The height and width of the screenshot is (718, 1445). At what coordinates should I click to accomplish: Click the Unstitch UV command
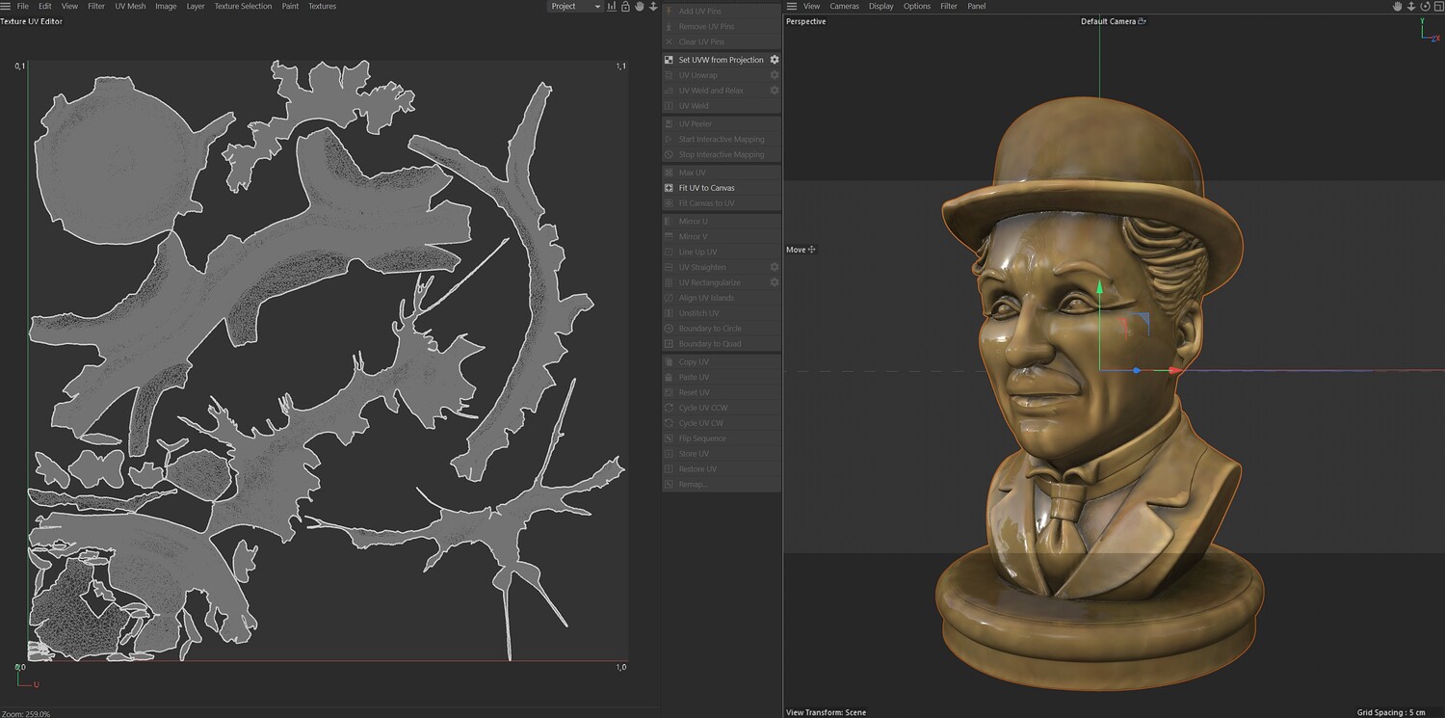pos(722,313)
